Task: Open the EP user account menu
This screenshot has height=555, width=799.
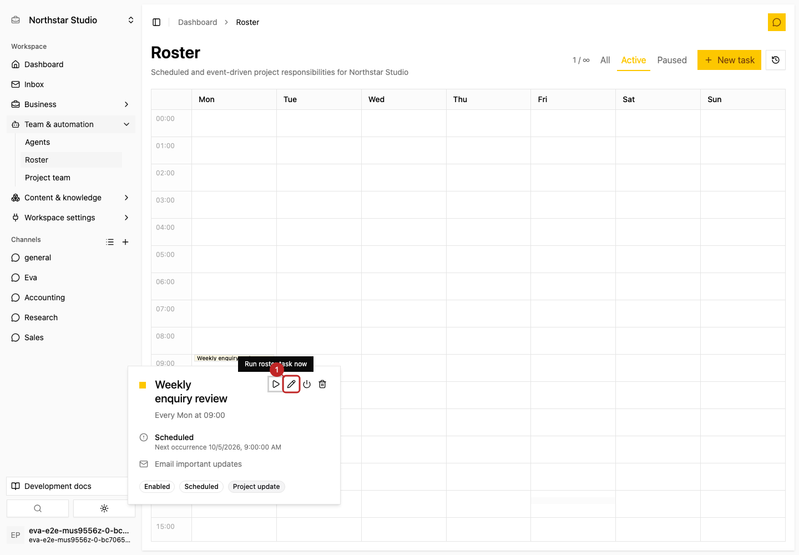Action: pos(71,535)
